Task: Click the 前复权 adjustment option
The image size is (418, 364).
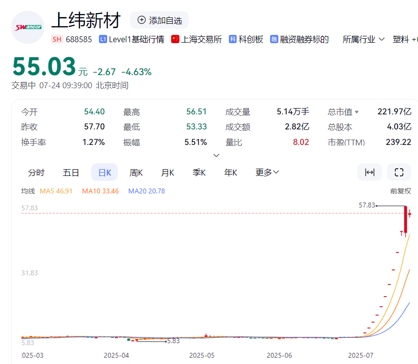Action: (401, 191)
